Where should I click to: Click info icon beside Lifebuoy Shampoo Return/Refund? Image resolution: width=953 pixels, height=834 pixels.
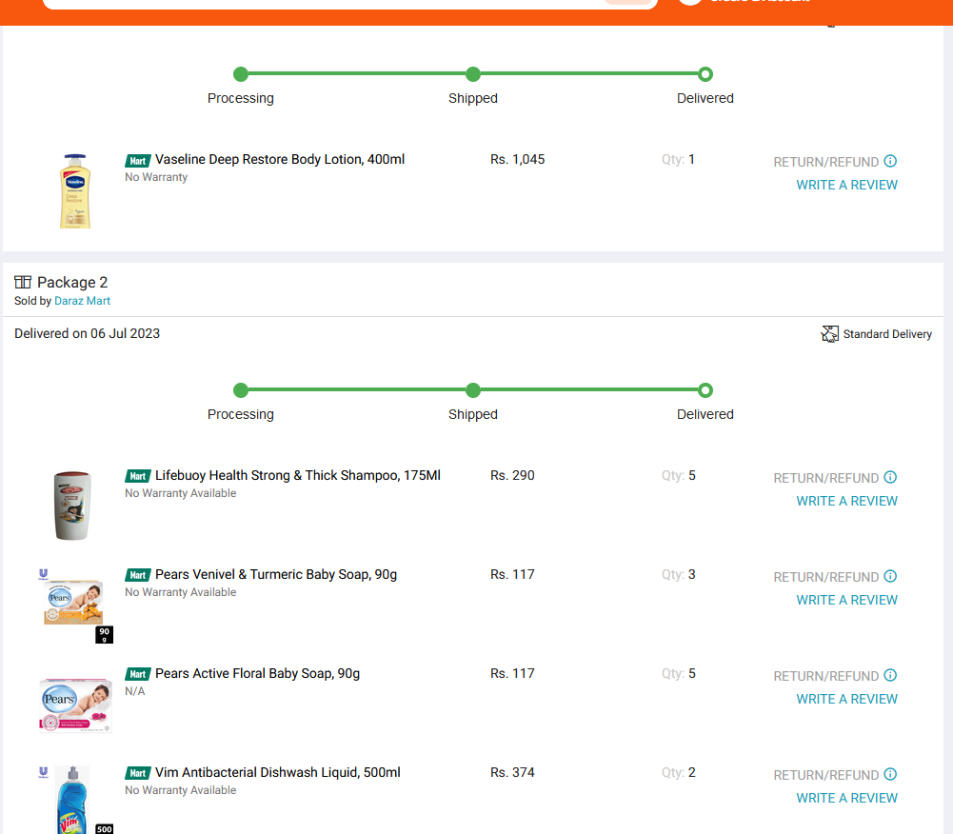point(890,477)
